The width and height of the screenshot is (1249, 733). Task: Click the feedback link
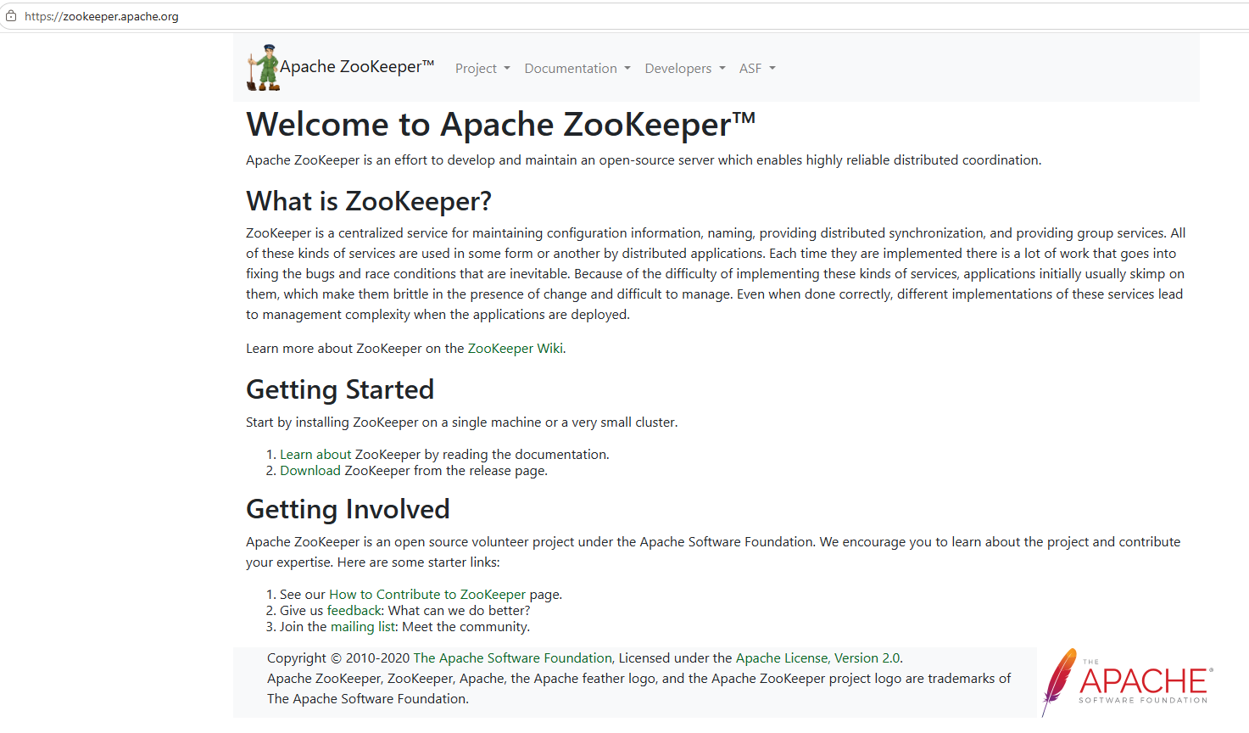[354, 610]
